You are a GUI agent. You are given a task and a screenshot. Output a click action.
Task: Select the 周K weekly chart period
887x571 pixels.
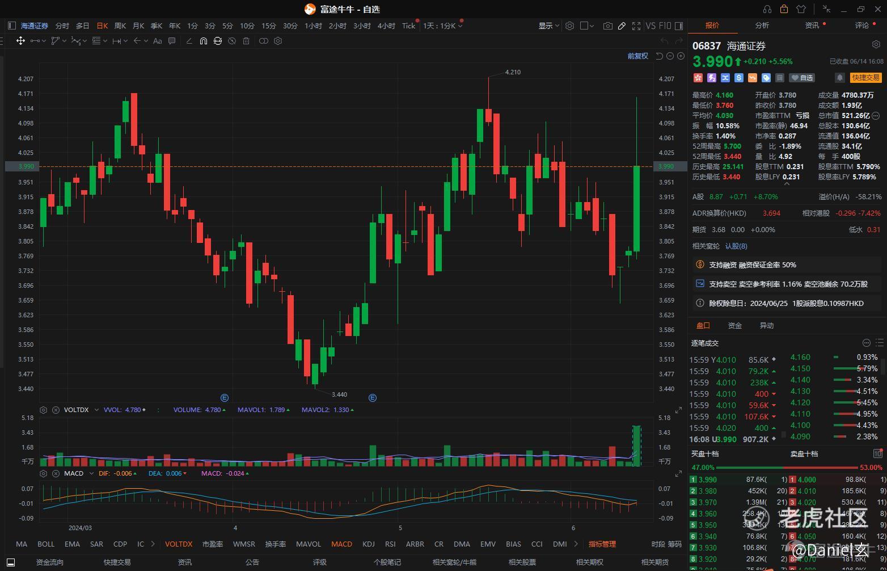pyautogui.click(x=120, y=26)
